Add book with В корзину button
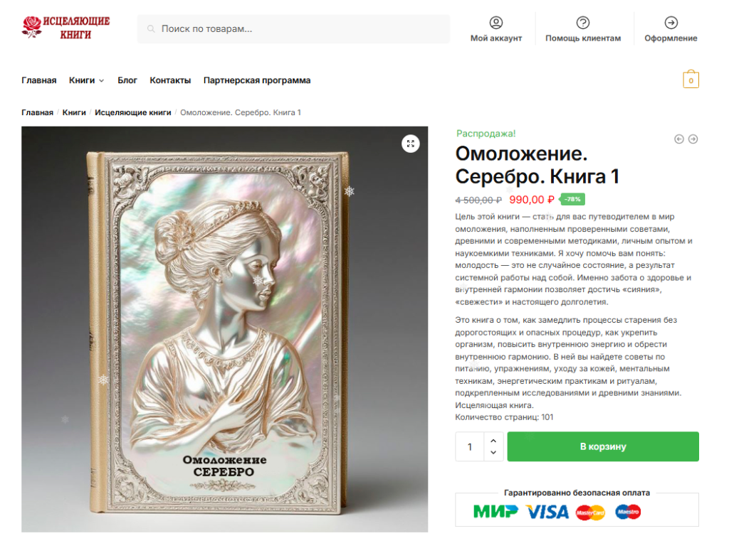This screenshot has width=729, height=558. (603, 446)
